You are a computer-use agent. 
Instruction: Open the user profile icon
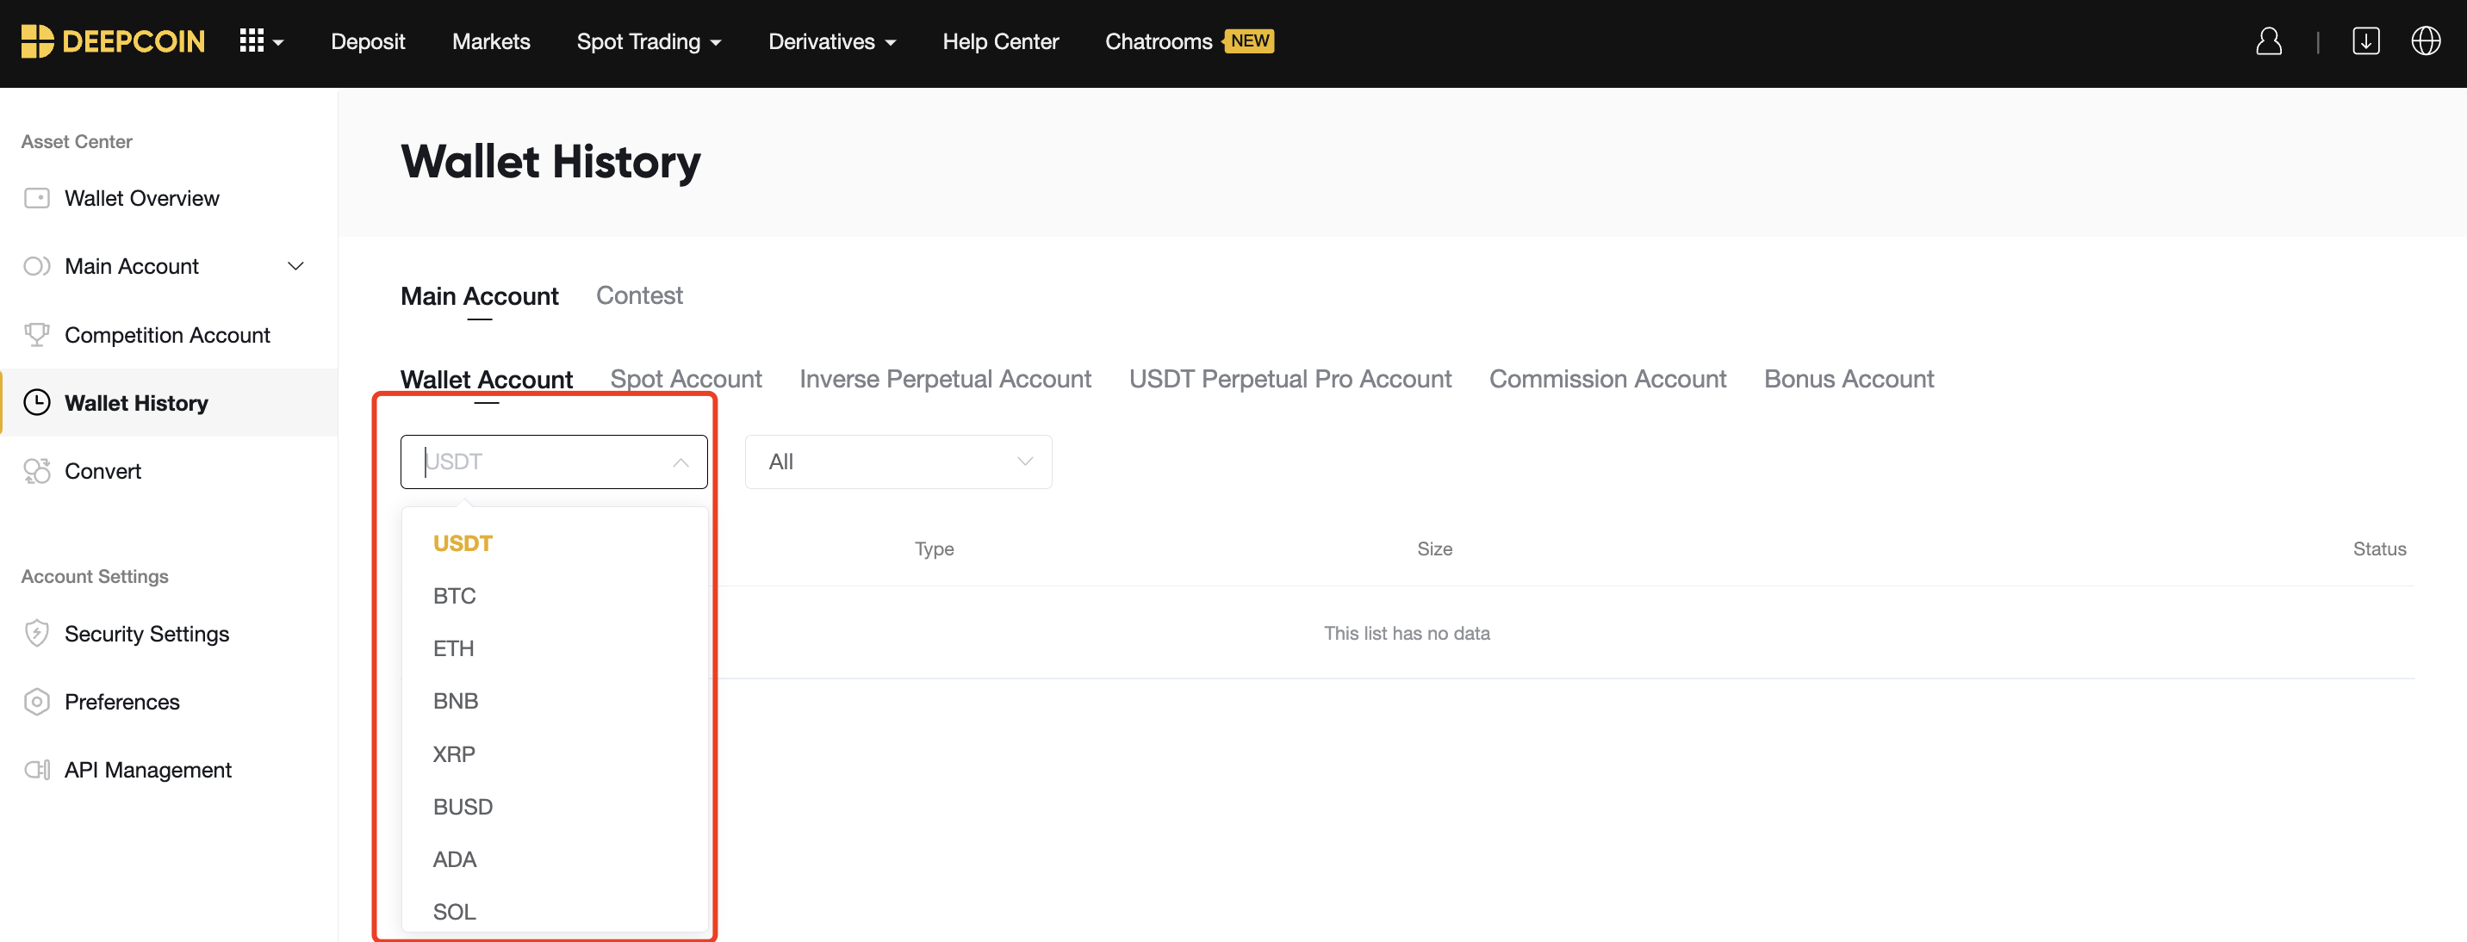click(2269, 41)
